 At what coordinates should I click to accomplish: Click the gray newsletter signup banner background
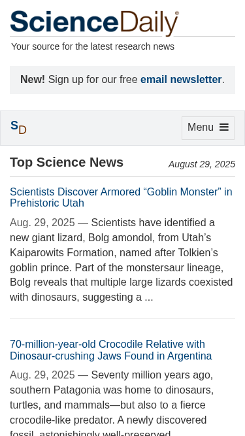123,80
